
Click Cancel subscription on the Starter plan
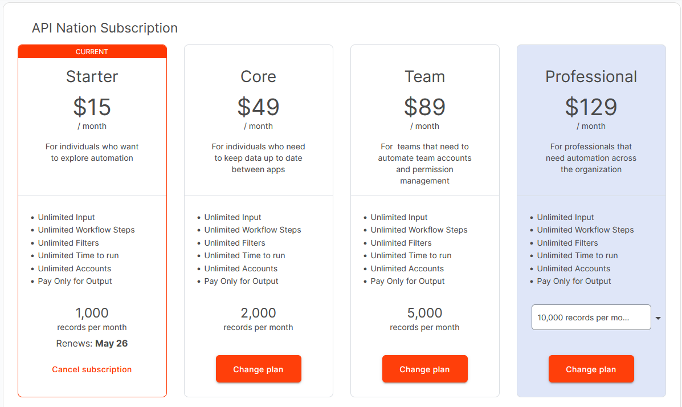[92, 369]
